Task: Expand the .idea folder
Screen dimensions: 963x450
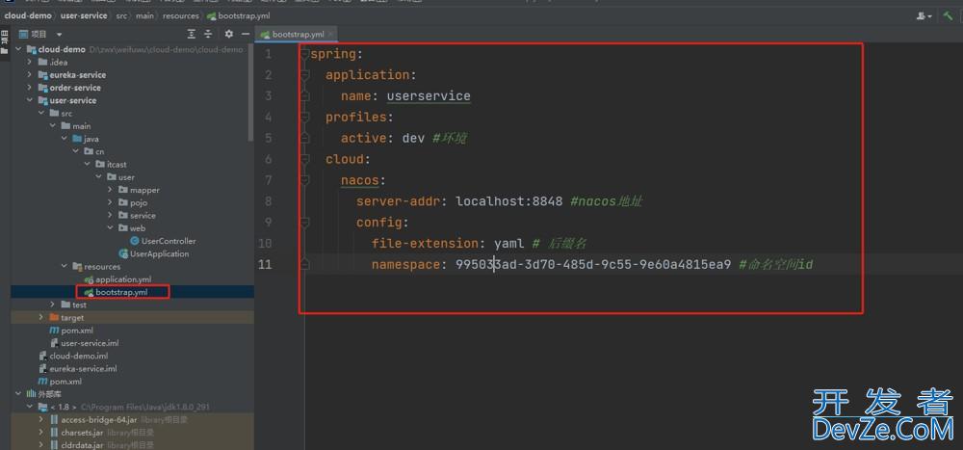Action: pyautogui.click(x=29, y=62)
